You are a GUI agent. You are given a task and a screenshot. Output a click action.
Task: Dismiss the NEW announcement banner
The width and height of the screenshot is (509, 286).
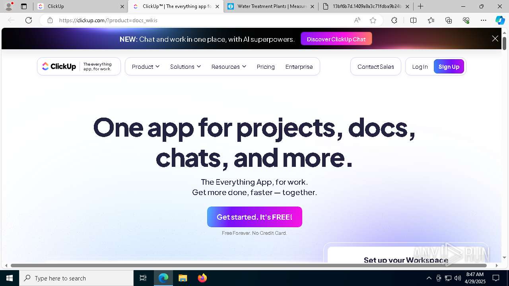point(495,39)
